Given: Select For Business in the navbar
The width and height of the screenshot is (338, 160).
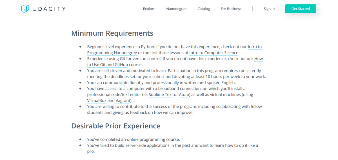Looking at the screenshot, I should point(231,9).
